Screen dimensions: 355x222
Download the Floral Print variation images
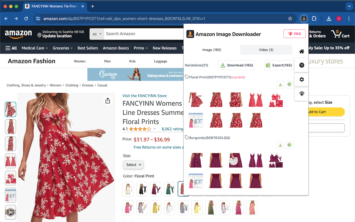click(x=280, y=85)
